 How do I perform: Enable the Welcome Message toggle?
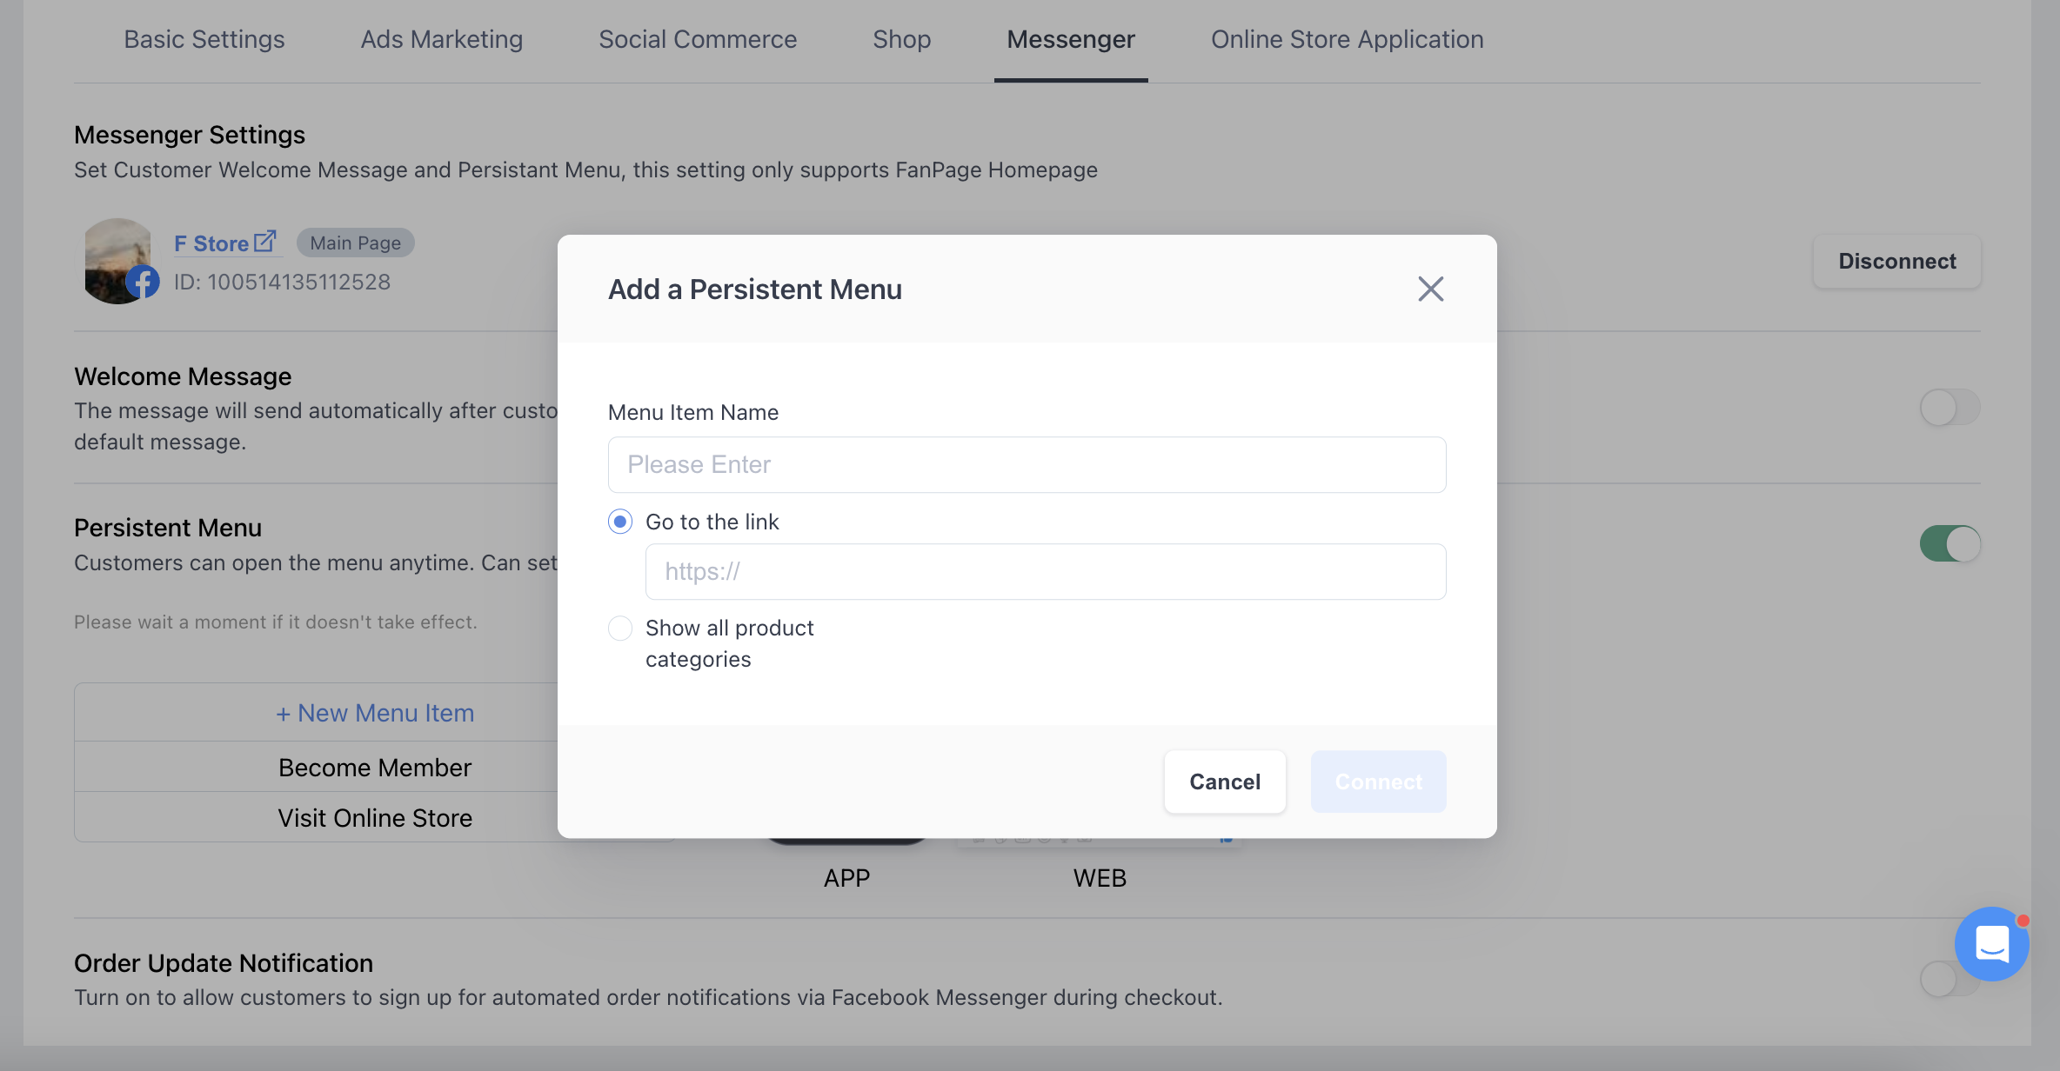1949,407
